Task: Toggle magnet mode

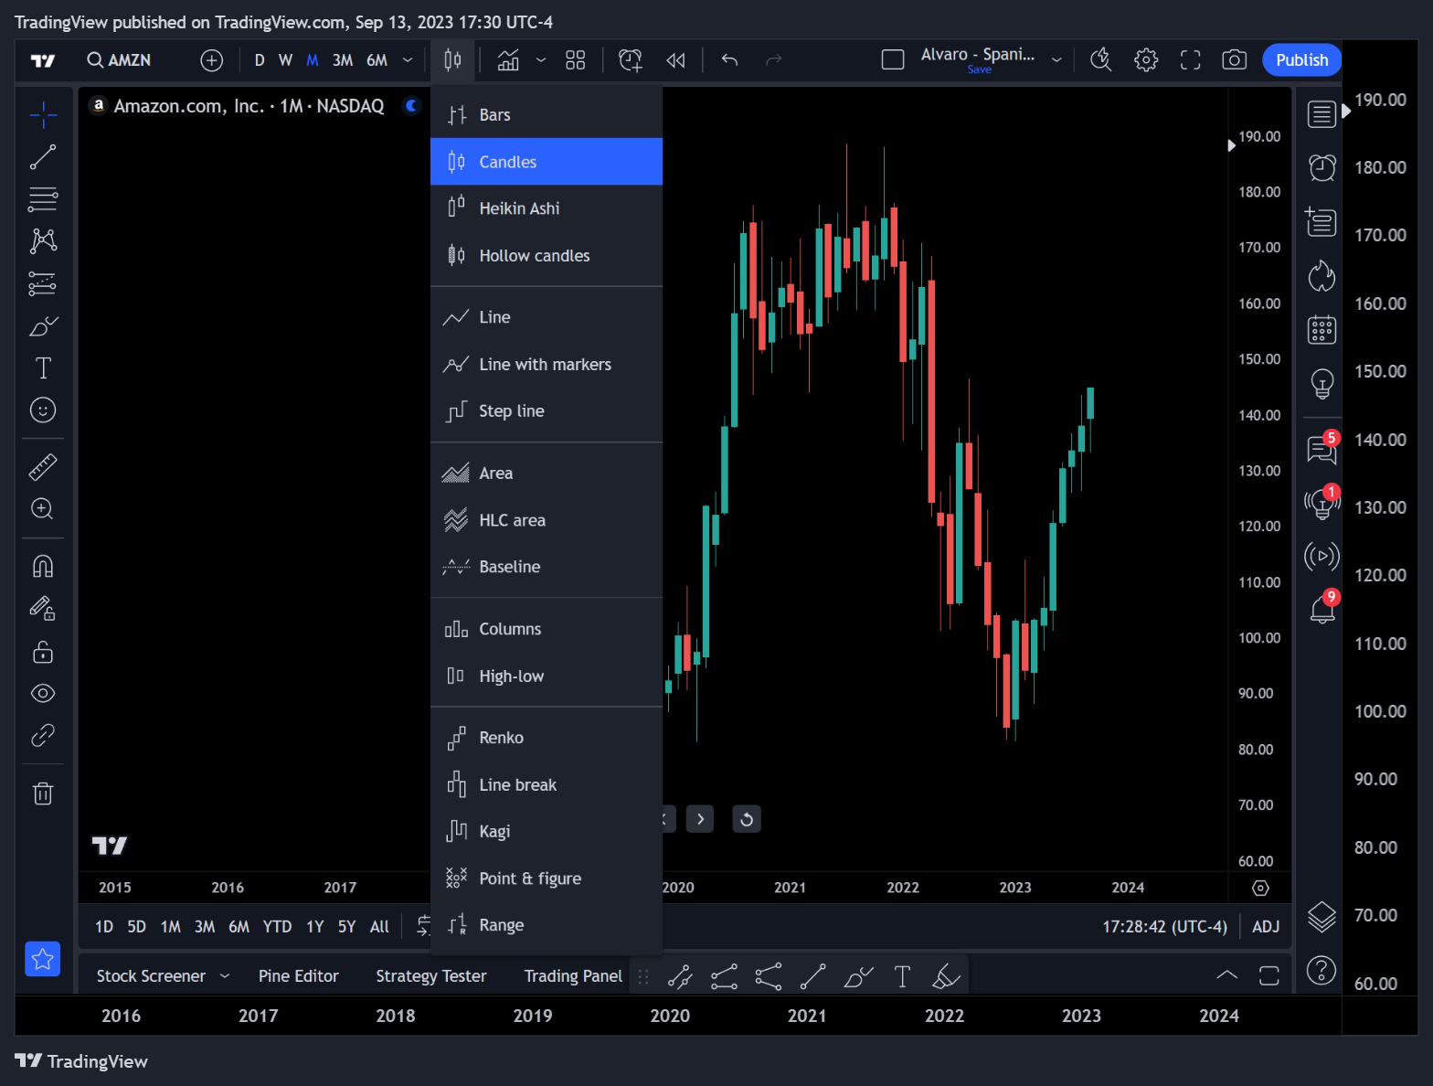Action: 43,567
